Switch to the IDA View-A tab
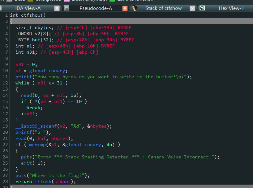 (28, 8)
